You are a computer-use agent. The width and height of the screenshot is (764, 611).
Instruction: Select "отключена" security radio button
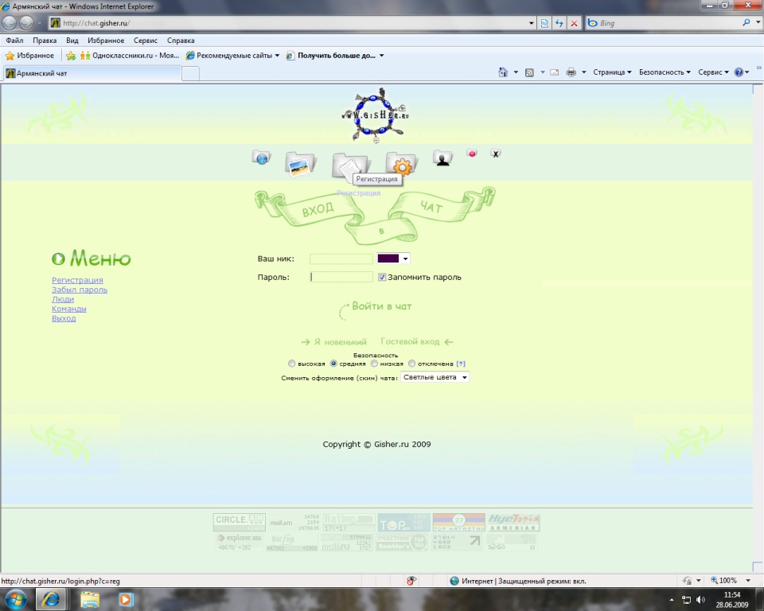[411, 364]
